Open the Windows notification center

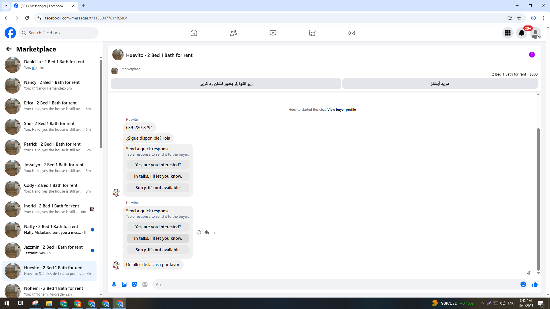[x=541, y=303]
